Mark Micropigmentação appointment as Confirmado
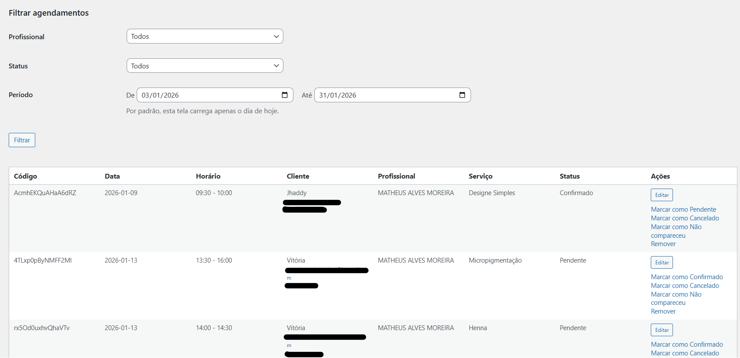The height and width of the screenshot is (358, 740). tap(686, 277)
